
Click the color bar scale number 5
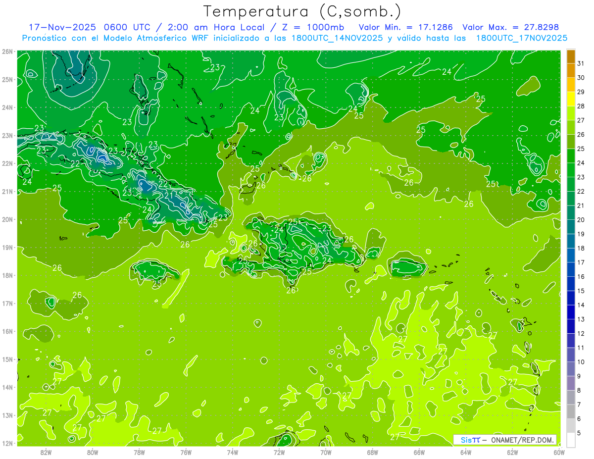click(579, 433)
